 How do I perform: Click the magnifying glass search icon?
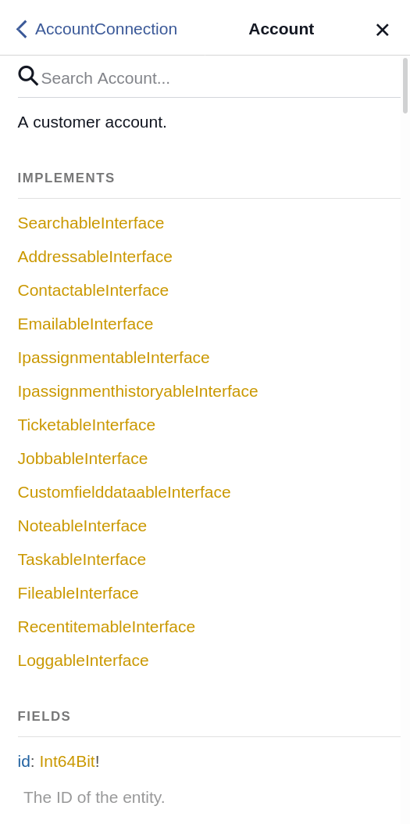[28, 76]
